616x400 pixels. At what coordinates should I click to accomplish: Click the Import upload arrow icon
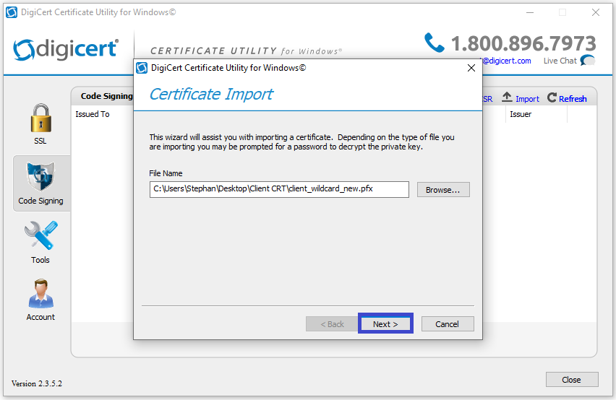(507, 97)
